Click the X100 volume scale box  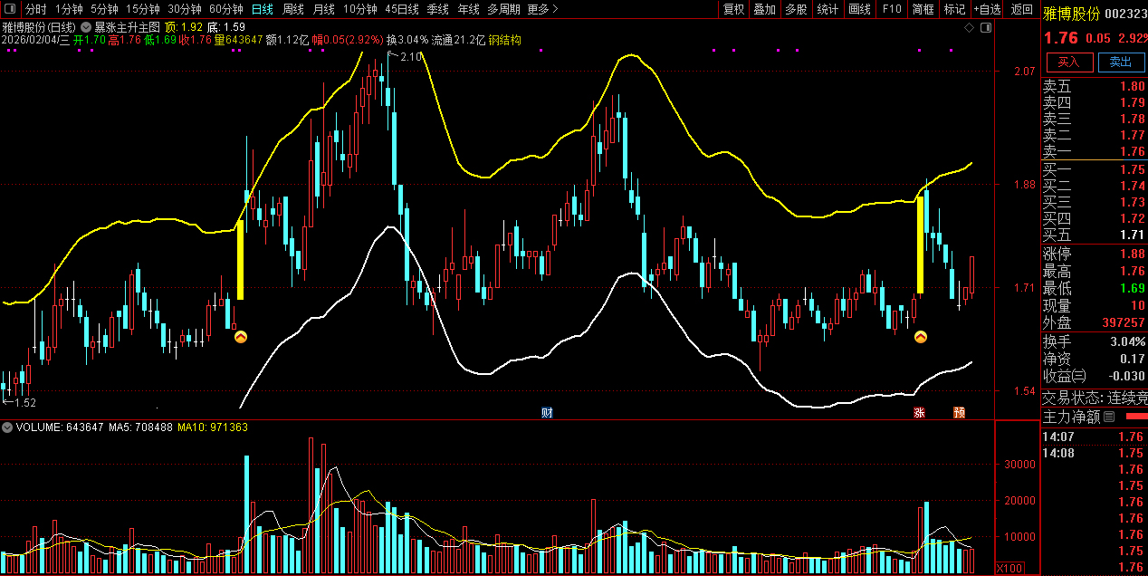click(1009, 568)
